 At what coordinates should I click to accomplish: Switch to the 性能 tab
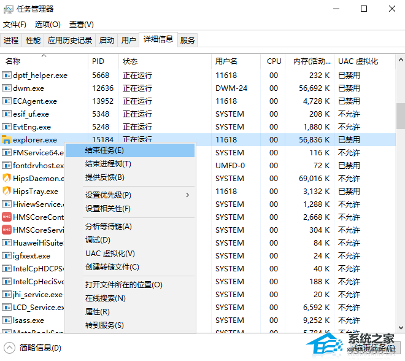pos(33,41)
